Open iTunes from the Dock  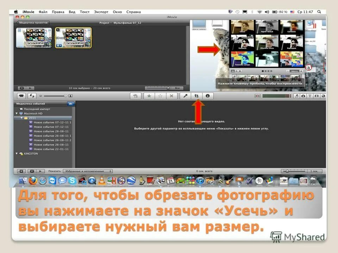tap(200, 181)
